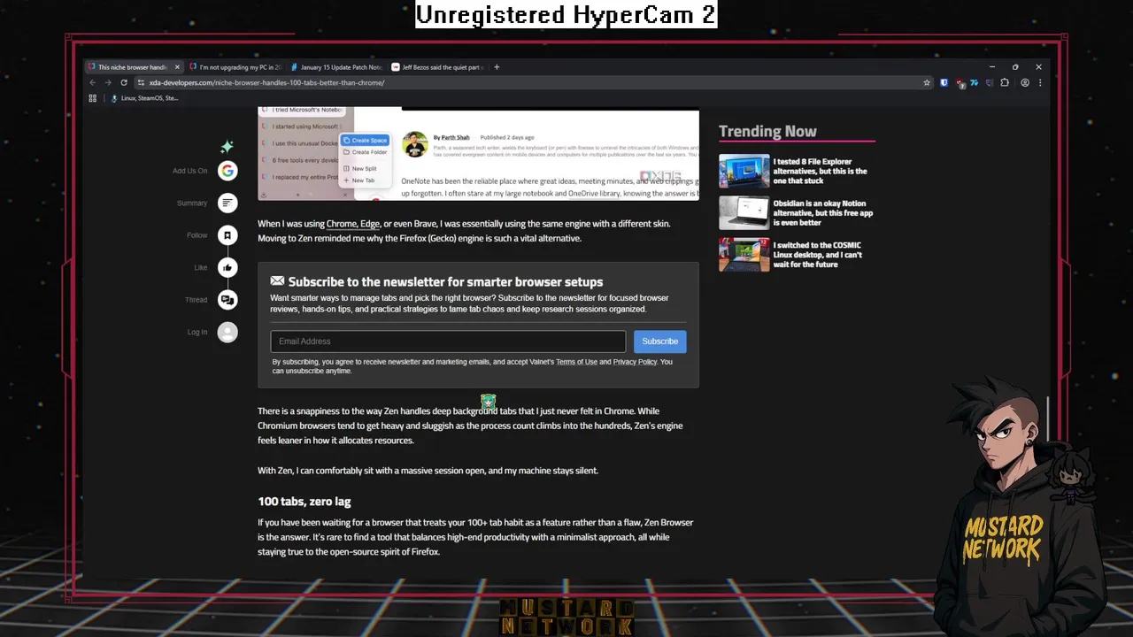Click the 'Log In' sidebar label
1133x637 pixels.
(197, 332)
